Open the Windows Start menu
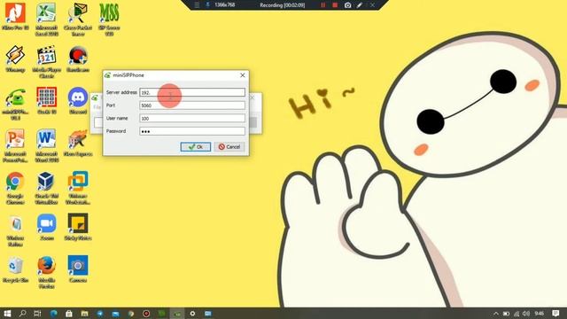This screenshot has width=567, height=319. [7, 313]
